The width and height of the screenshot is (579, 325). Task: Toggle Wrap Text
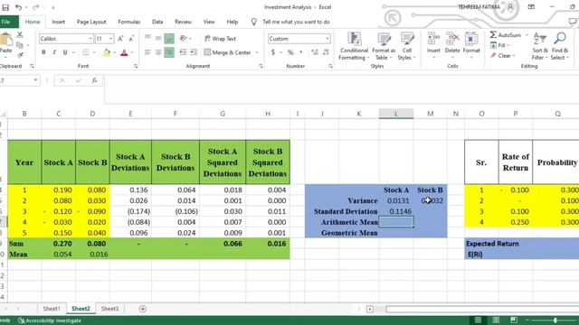(220, 39)
